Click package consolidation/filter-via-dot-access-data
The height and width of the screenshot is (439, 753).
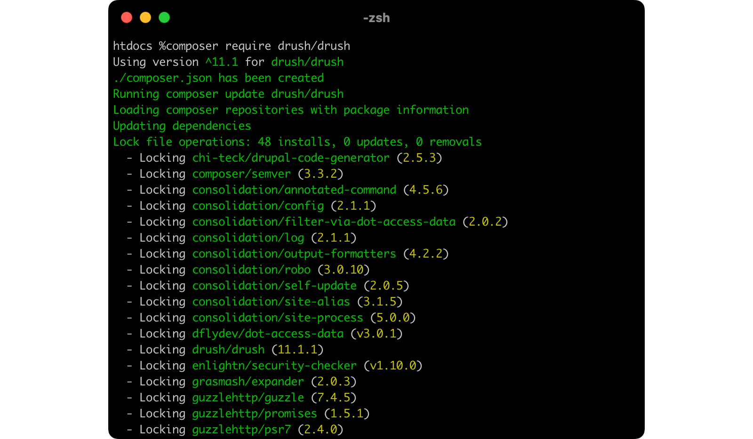[324, 222]
